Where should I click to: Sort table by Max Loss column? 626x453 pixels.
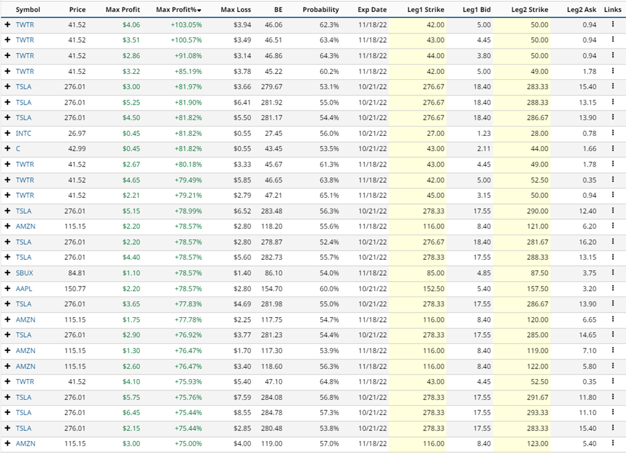click(236, 9)
